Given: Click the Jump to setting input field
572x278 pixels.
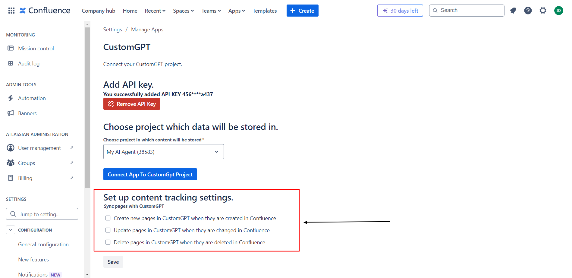Looking at the screenshot, I should [42, 214].
